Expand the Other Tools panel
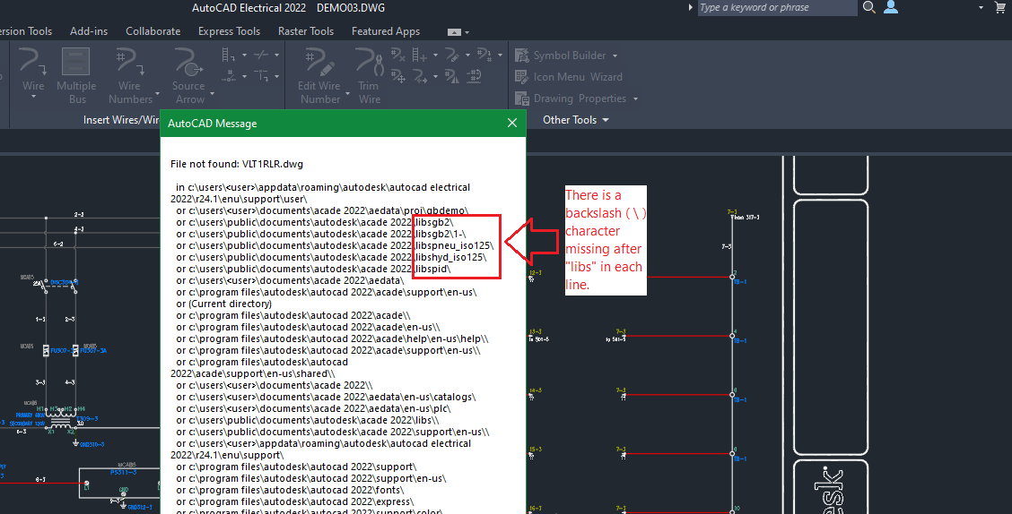 pyautogui.click(x=576, y=120)
